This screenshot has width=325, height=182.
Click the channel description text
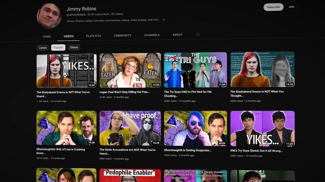pos(113,20)
